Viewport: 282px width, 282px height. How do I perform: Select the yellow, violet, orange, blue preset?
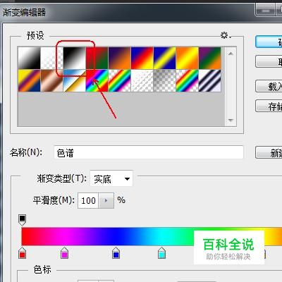[29, 80]
